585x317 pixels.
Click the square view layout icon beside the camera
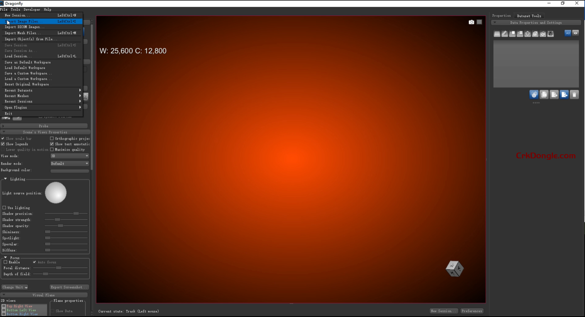click(479, 22)
